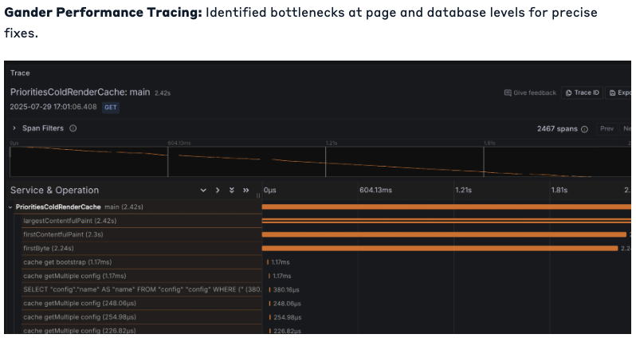The width and height of the screenshot is (636, 342).
Task: Click the trace timestamp 2025-07-29 17:01:06.408
Action: [53, 107]
